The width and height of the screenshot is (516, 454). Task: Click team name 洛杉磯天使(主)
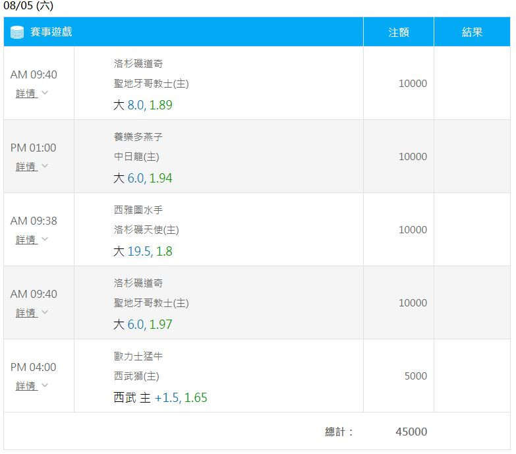pyautogui.click(x=146, y=229)
